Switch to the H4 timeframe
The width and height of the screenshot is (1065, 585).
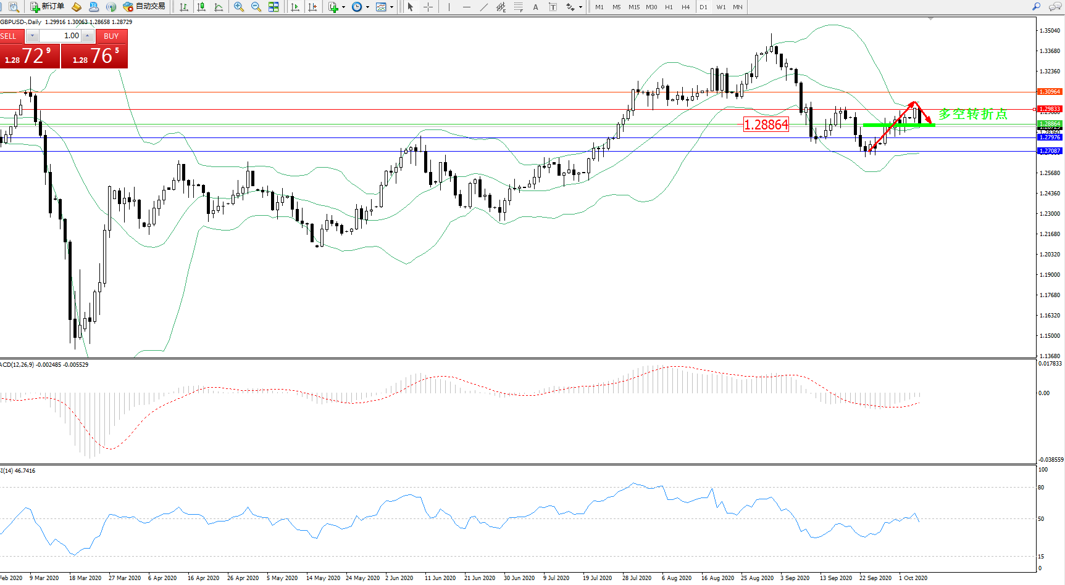click(685, 7)
